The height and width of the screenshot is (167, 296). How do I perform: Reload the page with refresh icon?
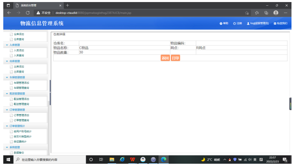point(28,13)
